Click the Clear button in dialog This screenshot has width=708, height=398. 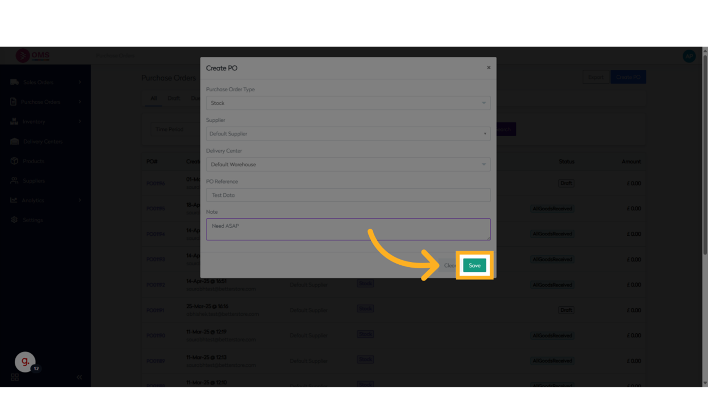(449, 266)
